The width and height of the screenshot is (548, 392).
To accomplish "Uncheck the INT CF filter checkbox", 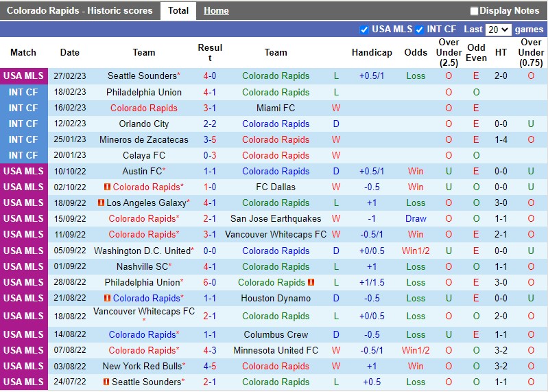I will pyautogui.click(x=419, y=30).
